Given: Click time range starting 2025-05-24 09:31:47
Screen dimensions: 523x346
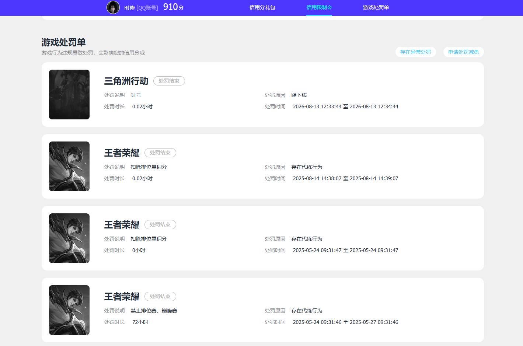Looking at the screenshot, I should click(345, 250).
